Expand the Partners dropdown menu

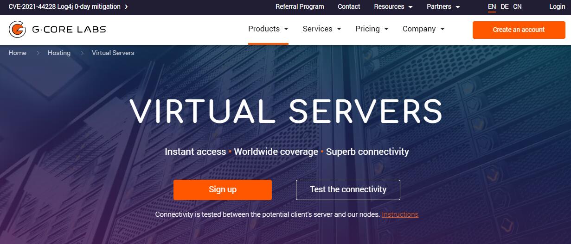click(443, 6)
